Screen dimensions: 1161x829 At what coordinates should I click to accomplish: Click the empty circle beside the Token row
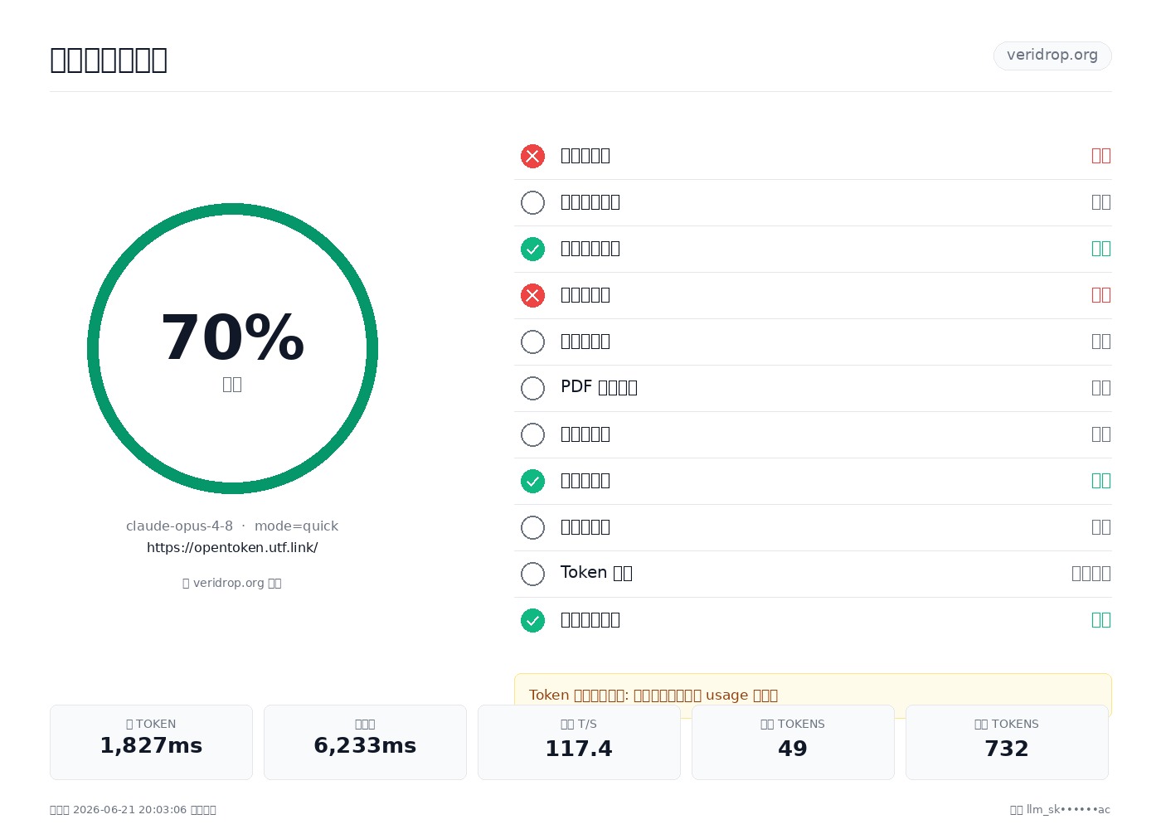[532, 574]
